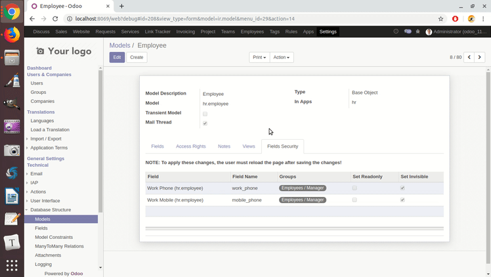Open Users in the sidebar
Screen dimensions: 491x277
(37, 83)
